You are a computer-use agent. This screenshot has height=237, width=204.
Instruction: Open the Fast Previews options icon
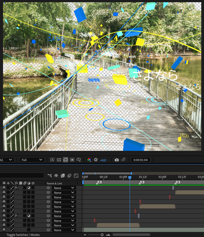(52, 160)
